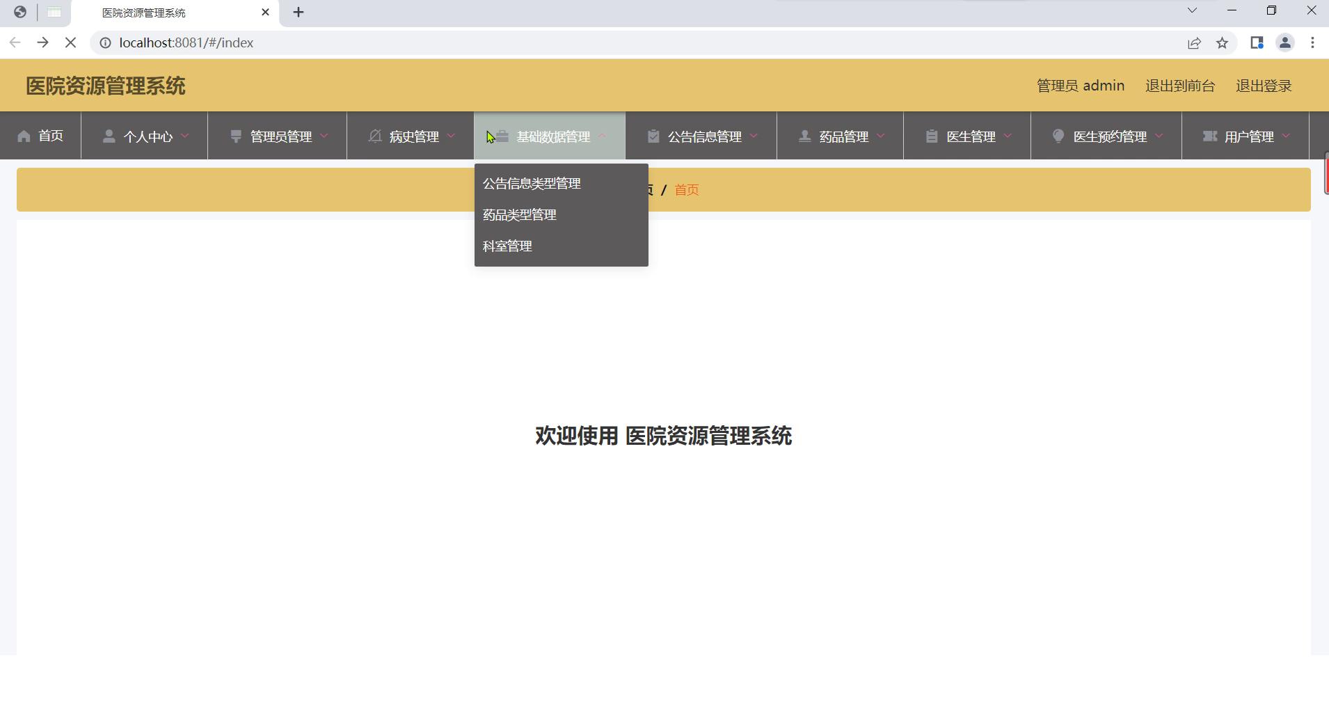The image size is (1329, 710).
Task: Click the home icon beside 首页
Action: [x=24, y=136]
